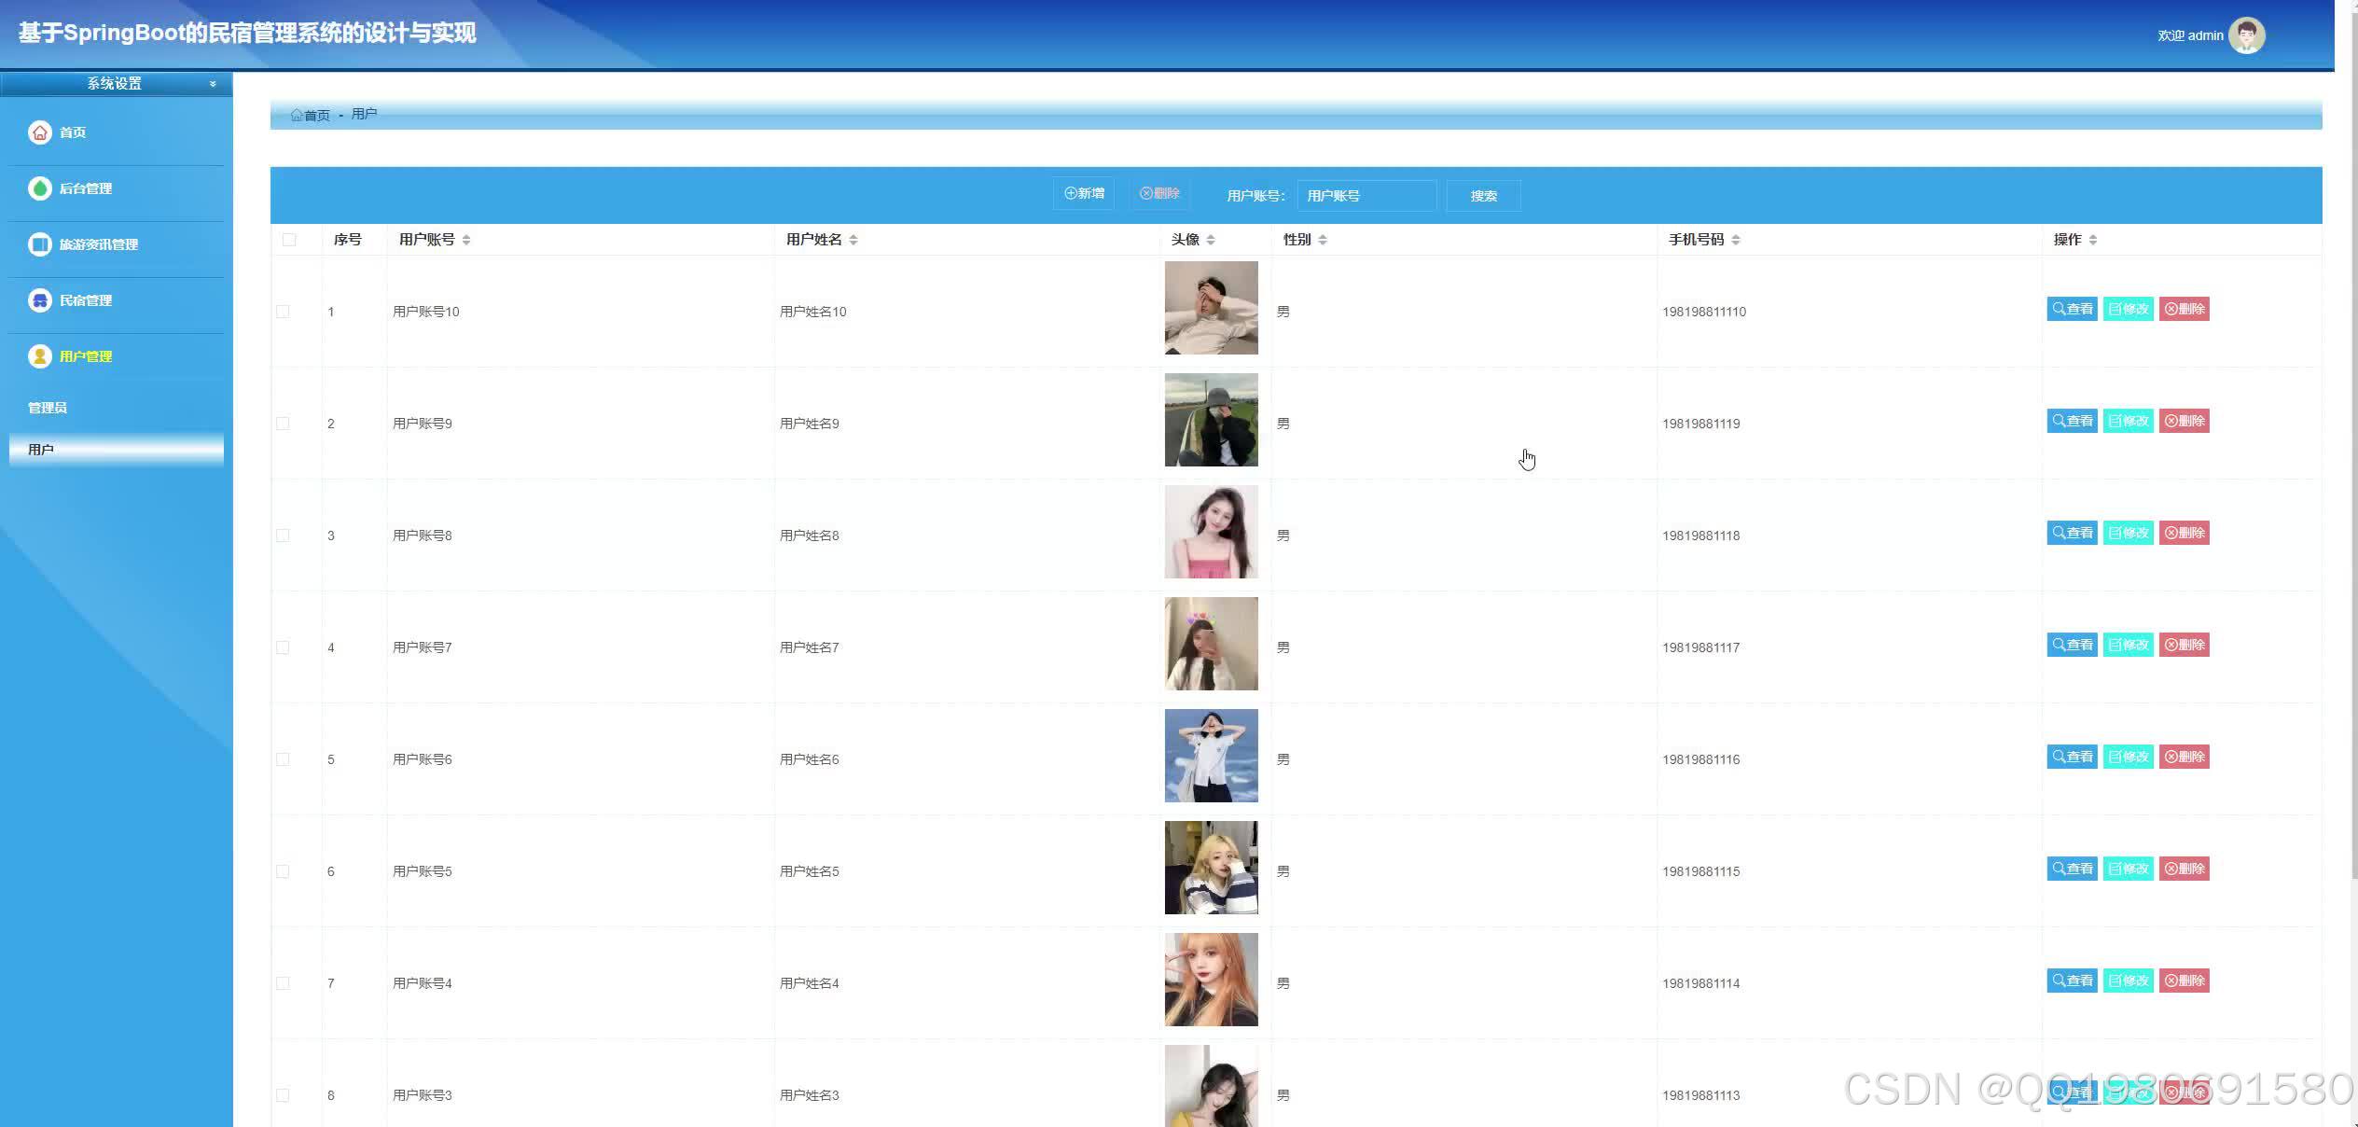Click the breadcrumb home icon 首页
2358x1127 pixels.
pos(297,115)
